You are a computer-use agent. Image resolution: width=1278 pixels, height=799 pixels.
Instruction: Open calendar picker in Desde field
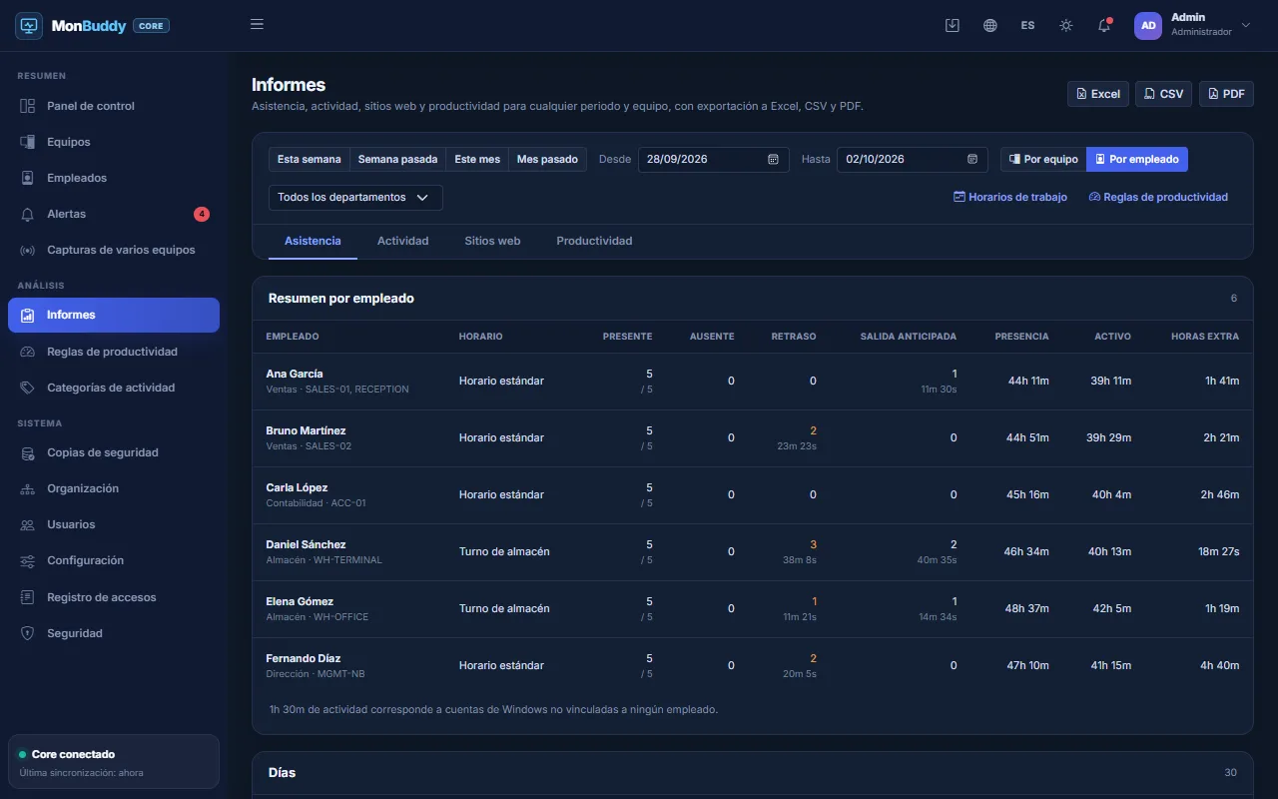pos(773,160)
